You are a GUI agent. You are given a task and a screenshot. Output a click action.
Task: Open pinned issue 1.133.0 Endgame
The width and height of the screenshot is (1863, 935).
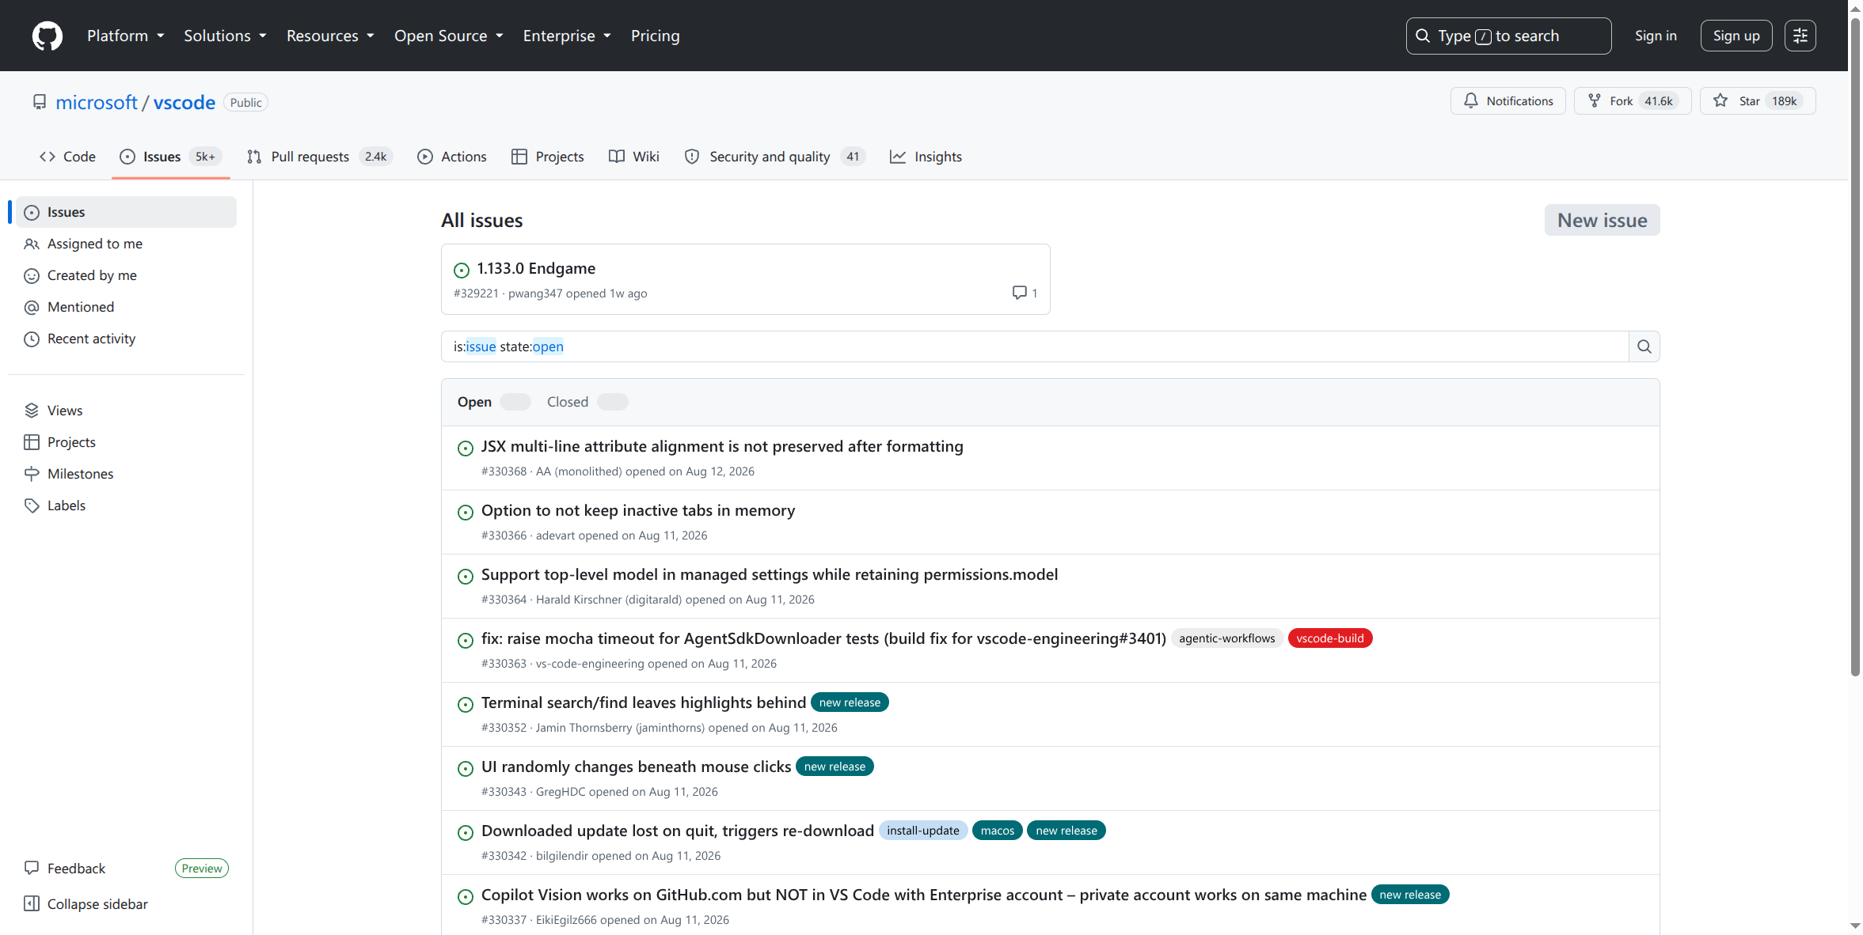(x=536, y=268)
